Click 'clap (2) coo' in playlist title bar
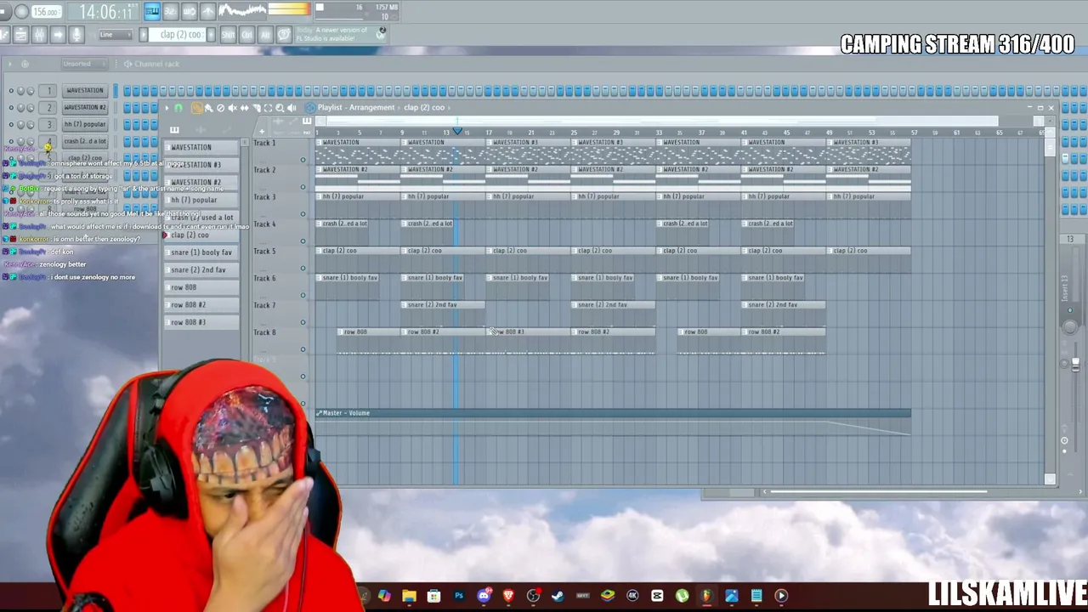 pyautogui.click(x=424, y=108)
